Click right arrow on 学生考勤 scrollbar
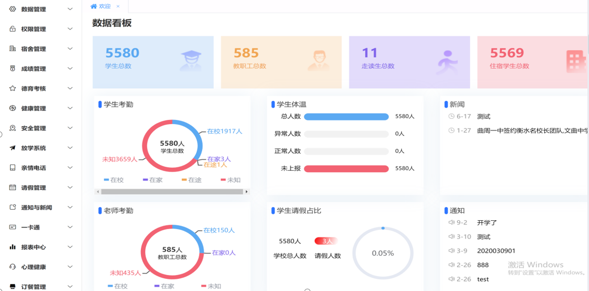 (247, 192)
